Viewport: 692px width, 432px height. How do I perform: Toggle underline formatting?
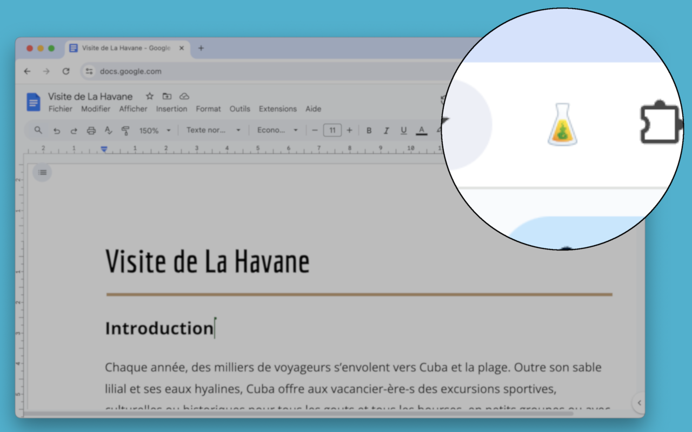[403, 130]
